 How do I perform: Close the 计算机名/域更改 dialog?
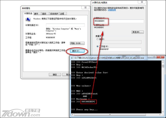[x=142, y=2]
